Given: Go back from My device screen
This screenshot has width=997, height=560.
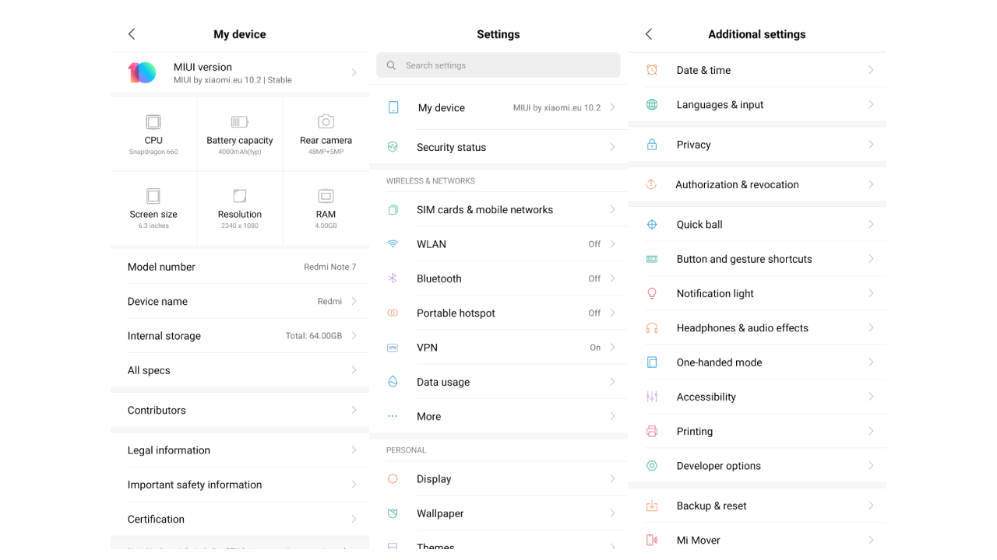Looking at the screenshot, I should [132, 34].
